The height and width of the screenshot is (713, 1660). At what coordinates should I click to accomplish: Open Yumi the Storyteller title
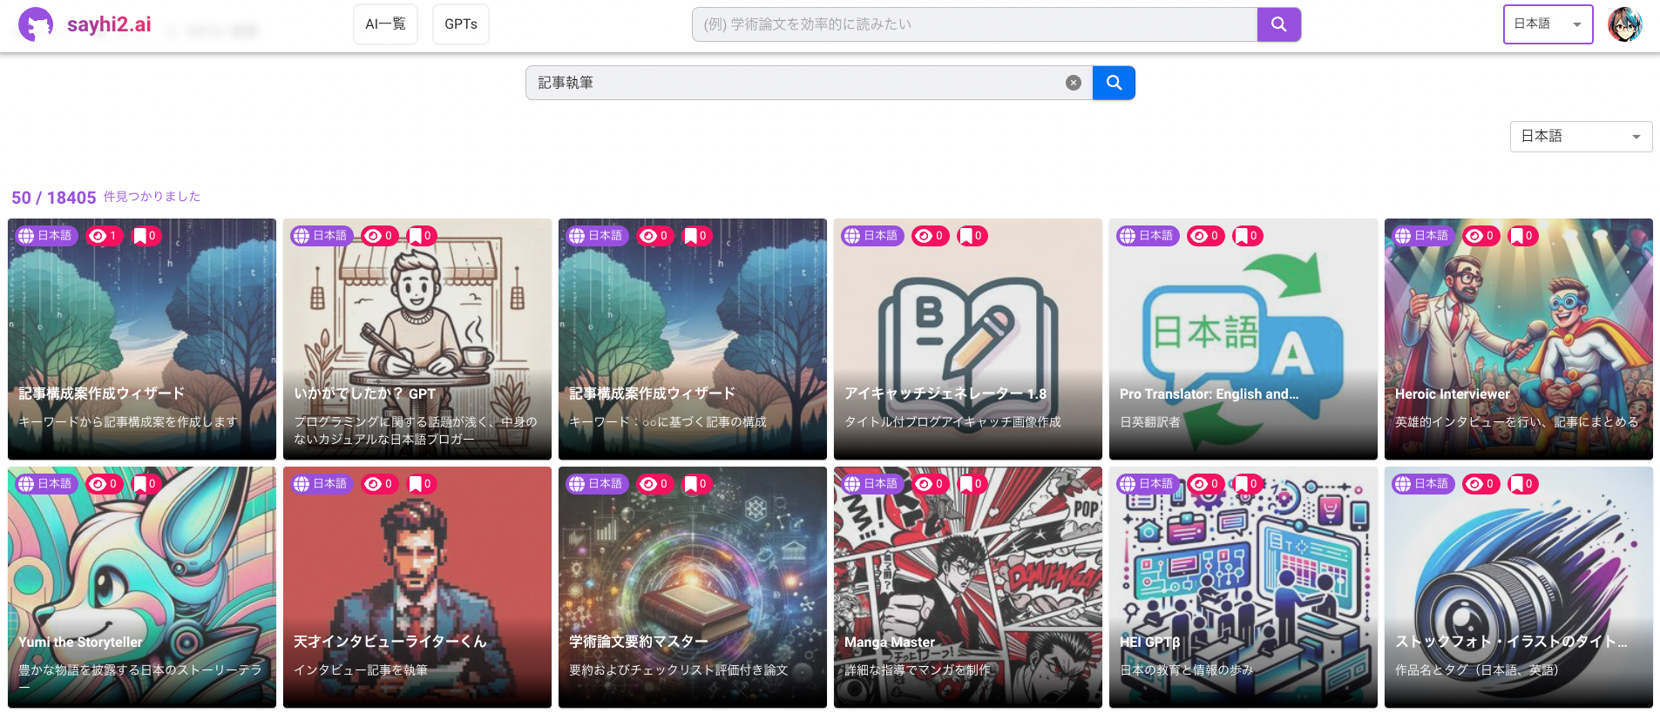pyautogui.click(x=80, y=642)
